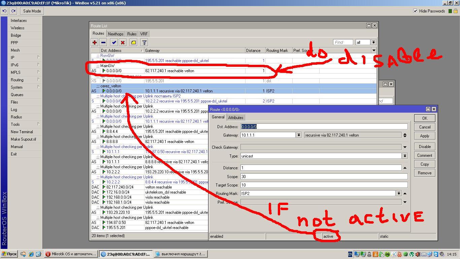
Task: Sort by the Dst. Address column header
Action: point(122,51)
